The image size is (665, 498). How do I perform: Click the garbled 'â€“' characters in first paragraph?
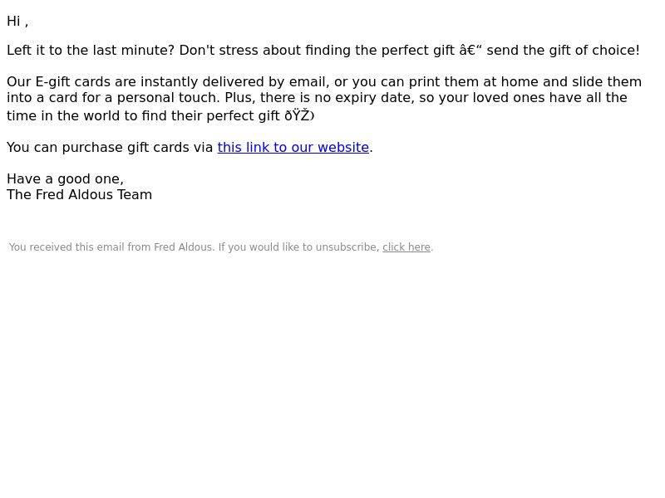tap(470, 51)
